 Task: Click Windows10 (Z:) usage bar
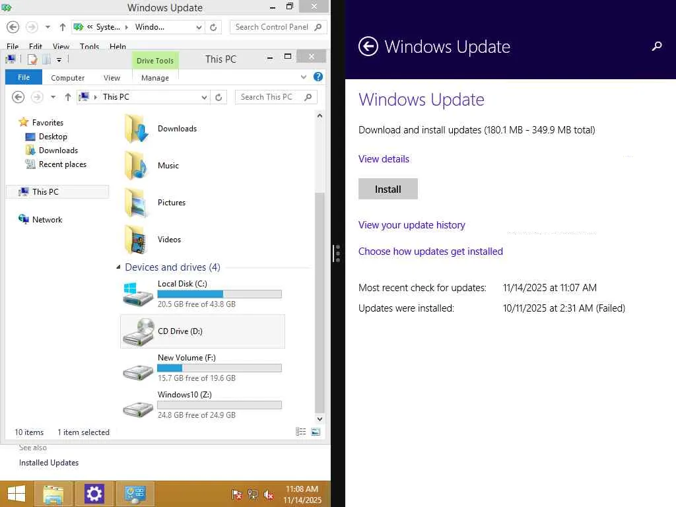pyautogui.click(x=219, y=405)
